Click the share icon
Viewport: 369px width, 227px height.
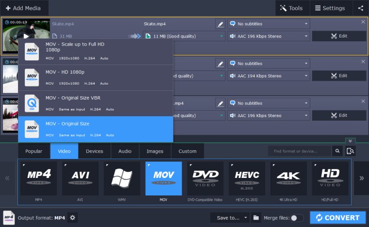click(361, 8)
